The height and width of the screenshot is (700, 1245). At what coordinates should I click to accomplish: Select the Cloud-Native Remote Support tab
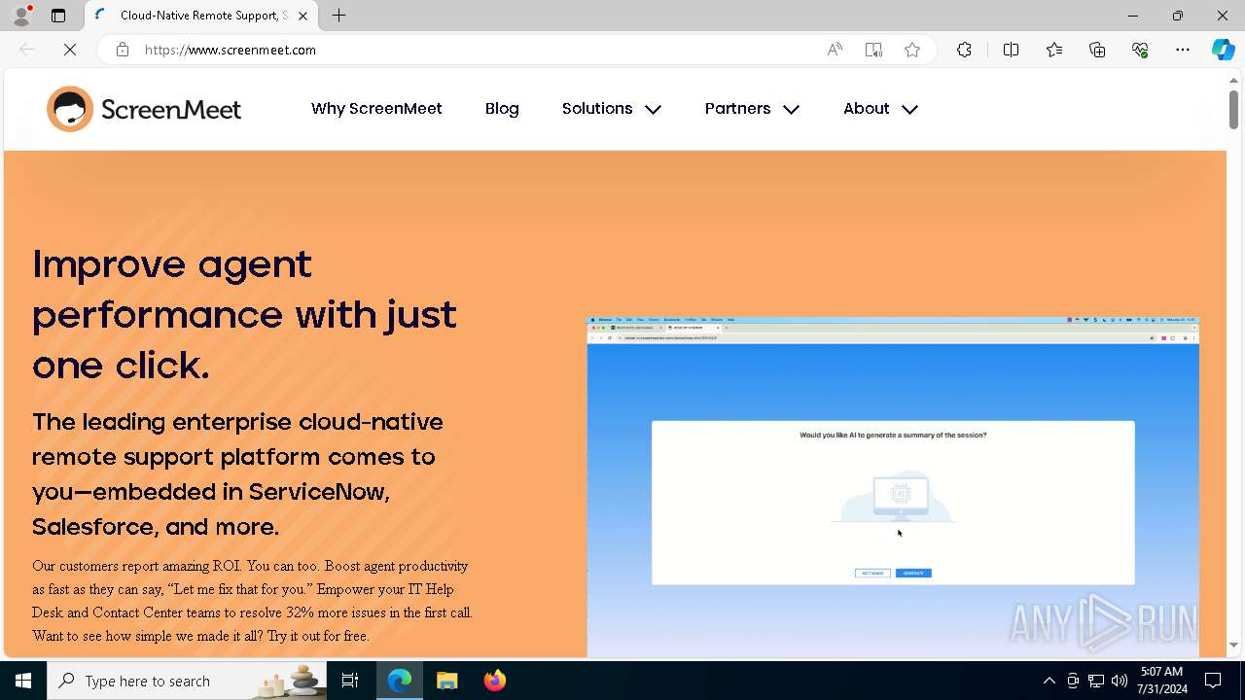[201, 16]
